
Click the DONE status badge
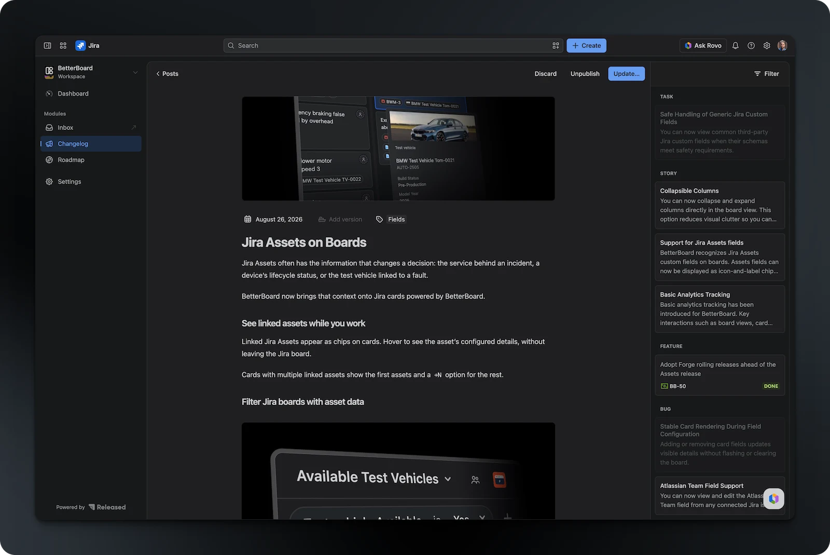point(771,386)
